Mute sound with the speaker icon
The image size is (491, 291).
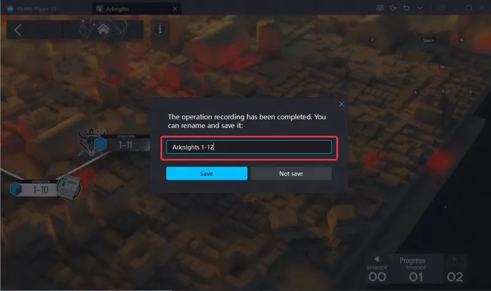(393, 8)
